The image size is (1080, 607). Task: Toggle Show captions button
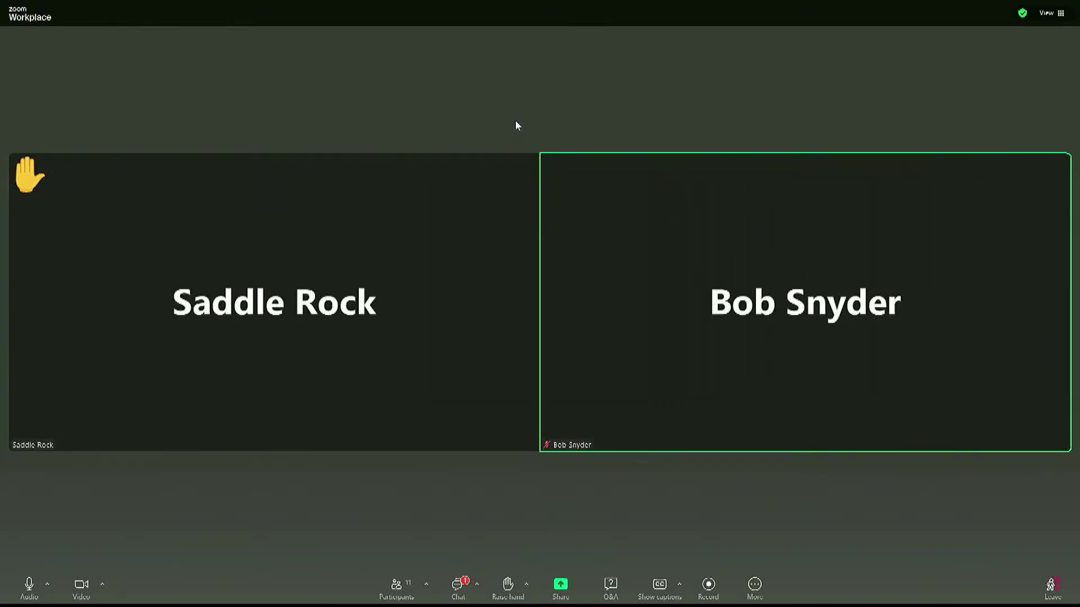pyautogui.click(x=660, y=588)
